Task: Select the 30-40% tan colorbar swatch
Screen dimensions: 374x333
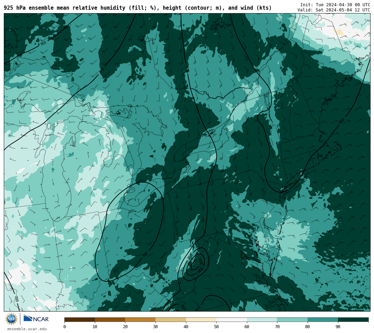Action: point(171,320)
